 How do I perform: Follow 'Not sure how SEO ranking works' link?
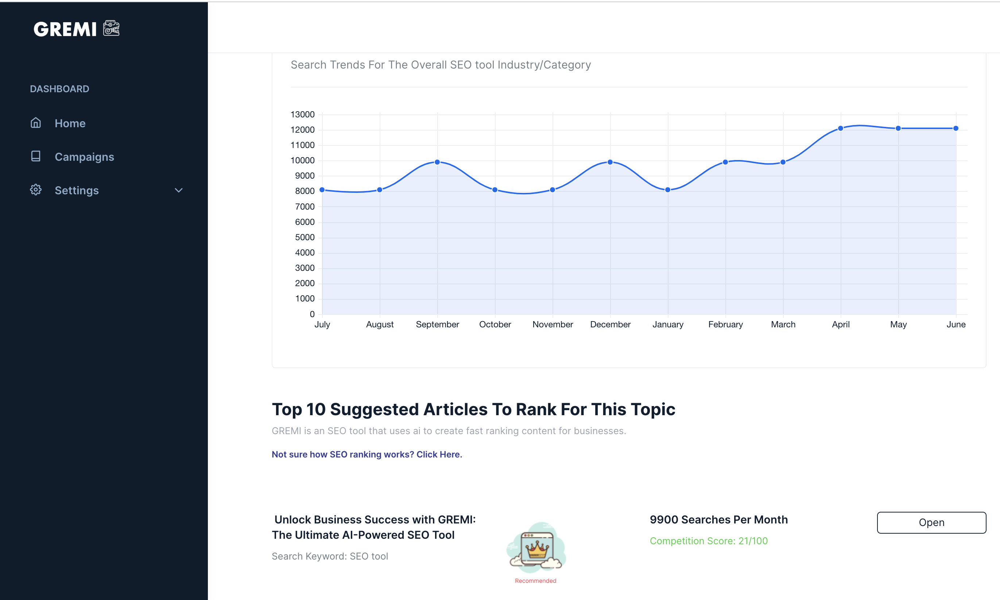(x=367, y=455)
